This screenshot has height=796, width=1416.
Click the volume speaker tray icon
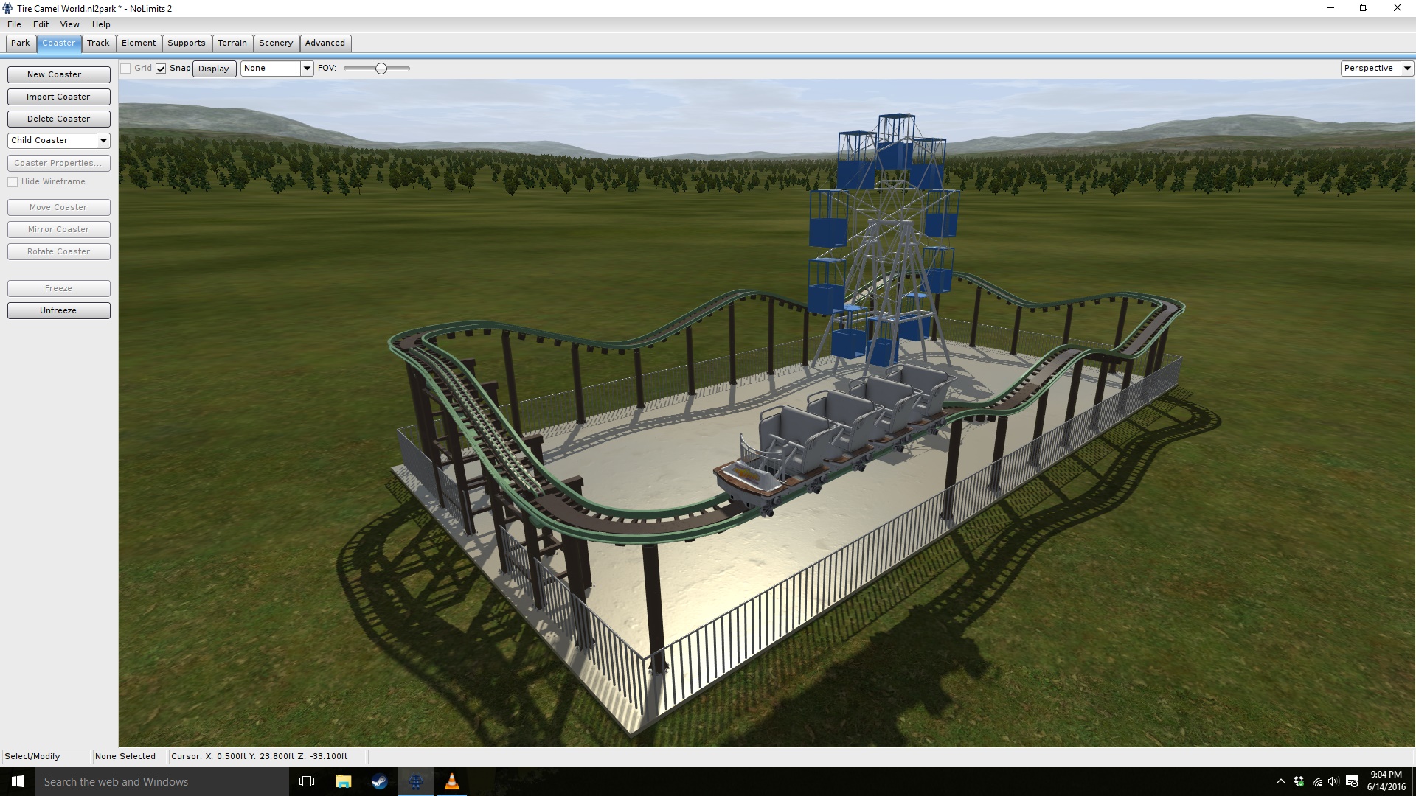pyautogui.click(x=1333, y=781)
